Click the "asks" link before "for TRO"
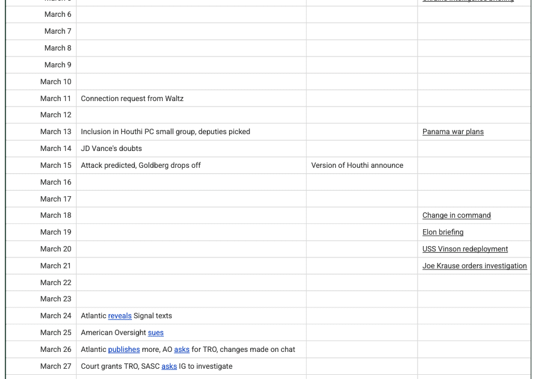This screenshot has width=540, height=379. pos(181,350)
